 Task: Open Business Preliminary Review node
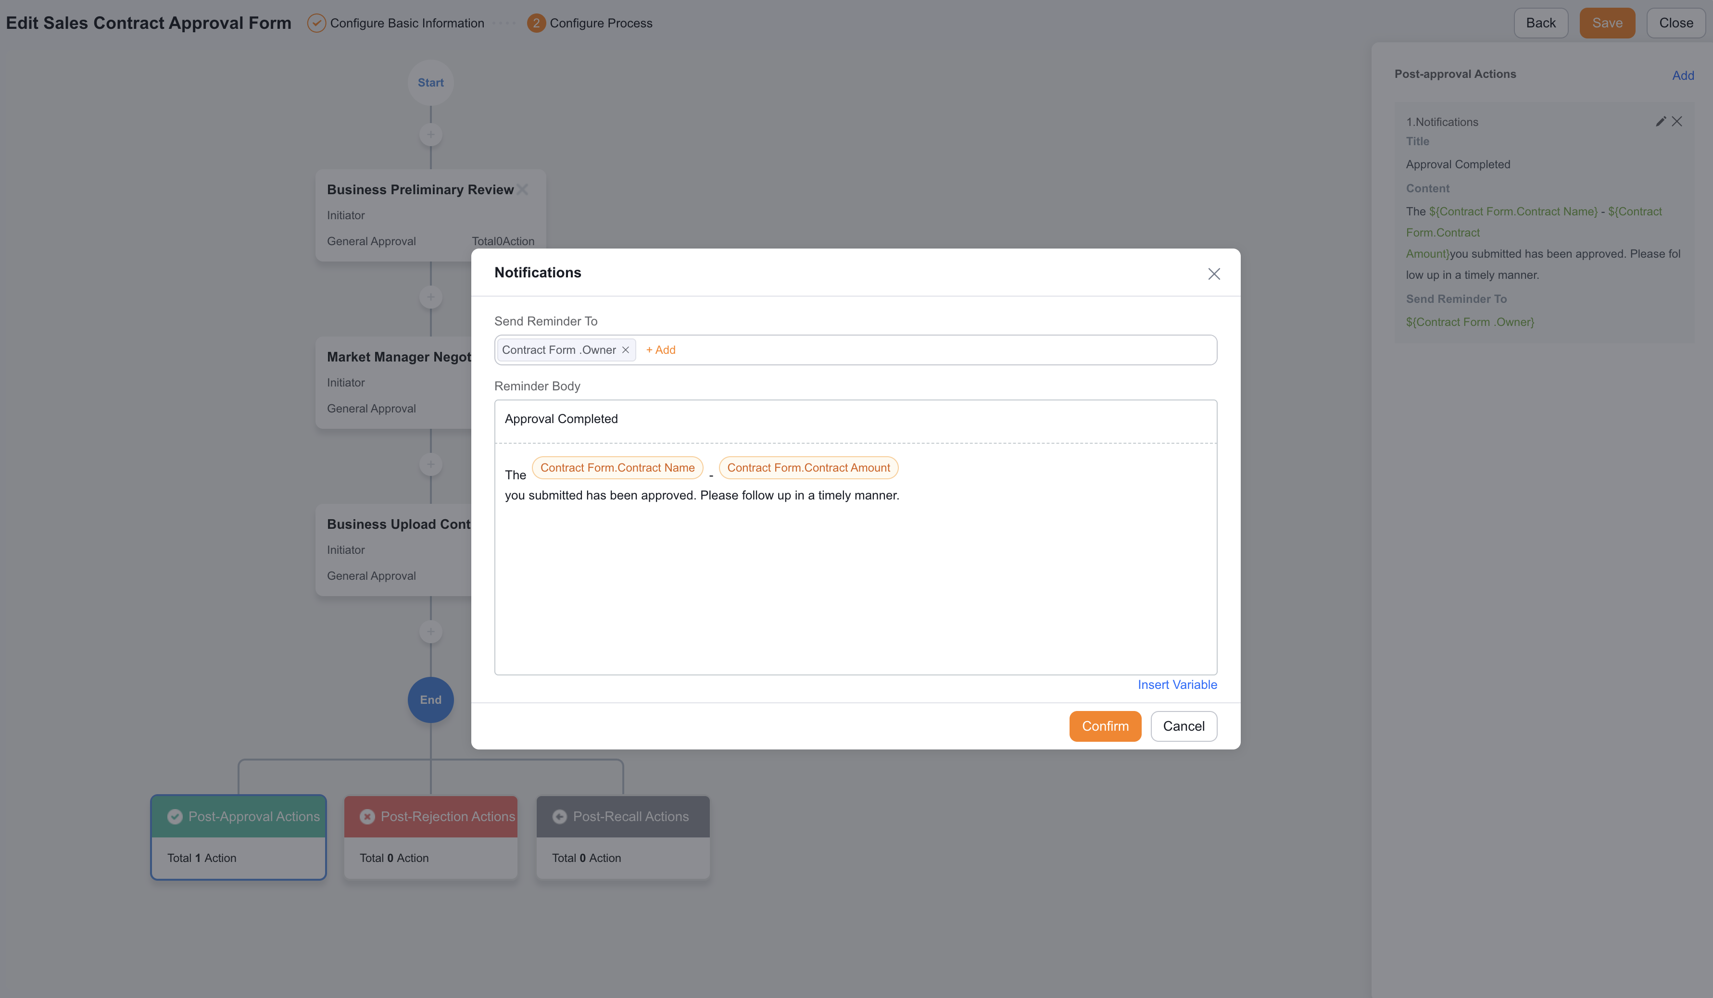click(x=430, y=215)
